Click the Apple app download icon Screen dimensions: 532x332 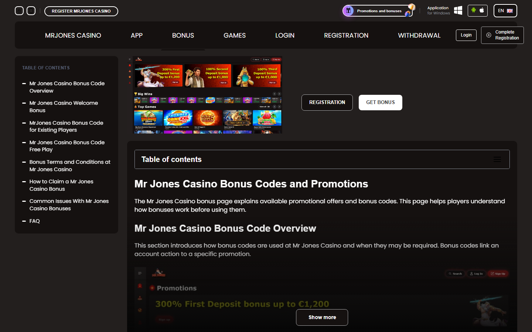click(482, 10)
